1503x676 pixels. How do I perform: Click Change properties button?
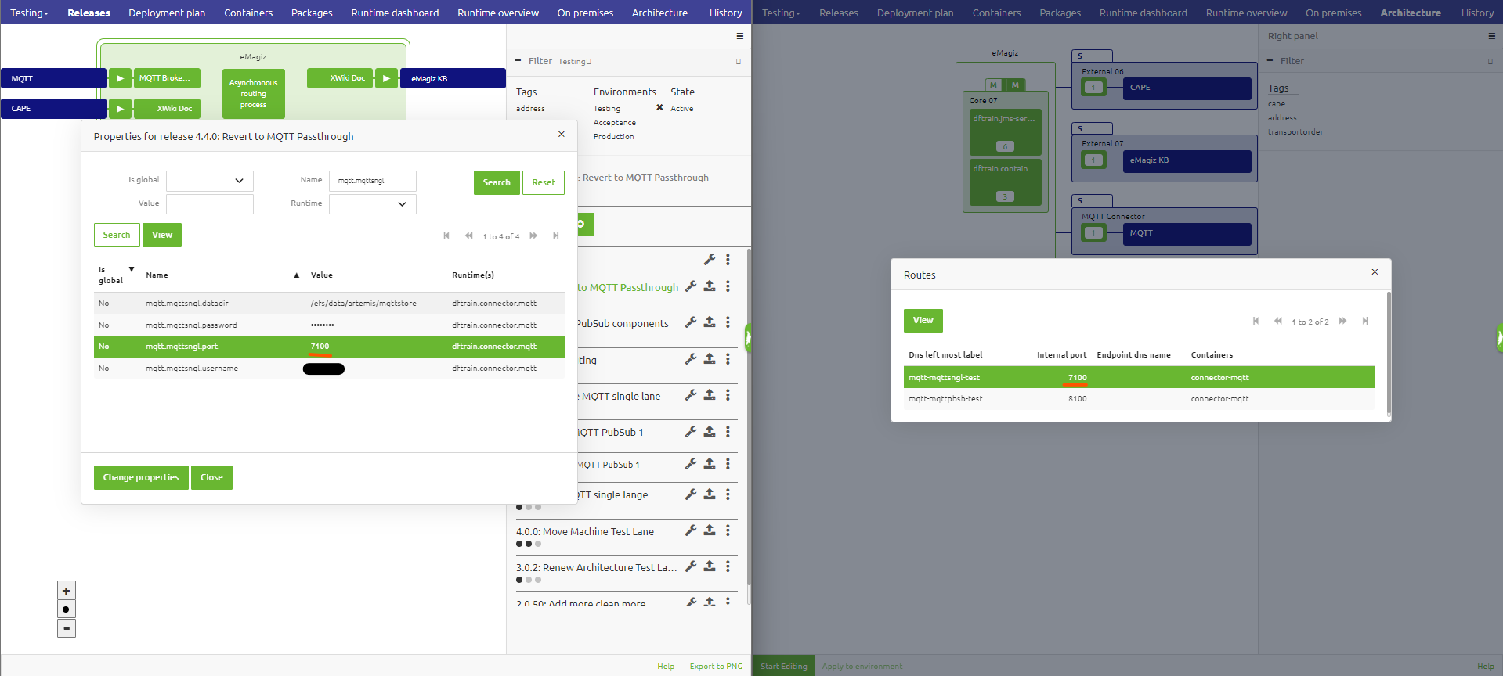click(141, 477)
